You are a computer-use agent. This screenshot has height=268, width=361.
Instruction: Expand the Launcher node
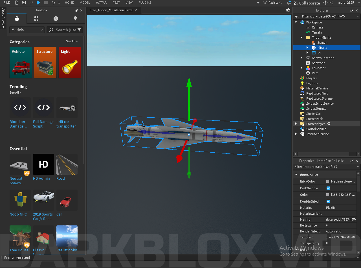(301, 68)
